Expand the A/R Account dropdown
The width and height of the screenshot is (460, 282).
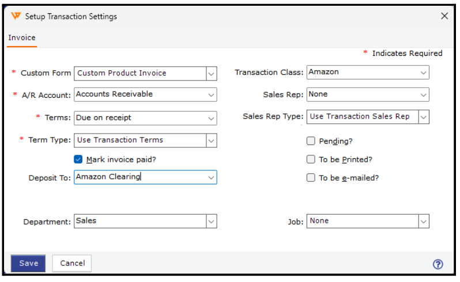[210, 94]
